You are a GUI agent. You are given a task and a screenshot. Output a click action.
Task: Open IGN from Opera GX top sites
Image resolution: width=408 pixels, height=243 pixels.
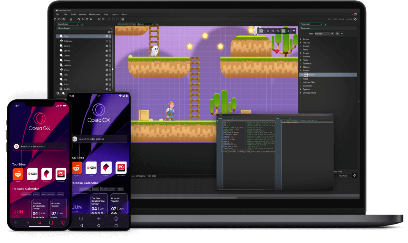(32, 174)
